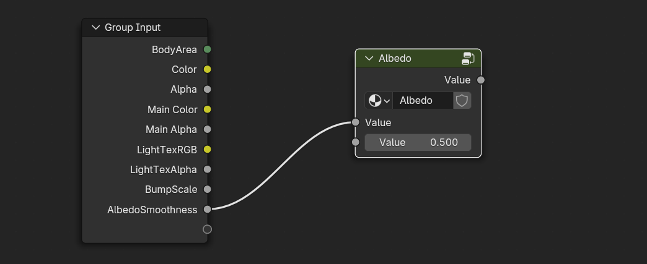The height and width of the screenshot is (264, 647).
Task: Click the LightTexRGB output socket
Action: 208,150
